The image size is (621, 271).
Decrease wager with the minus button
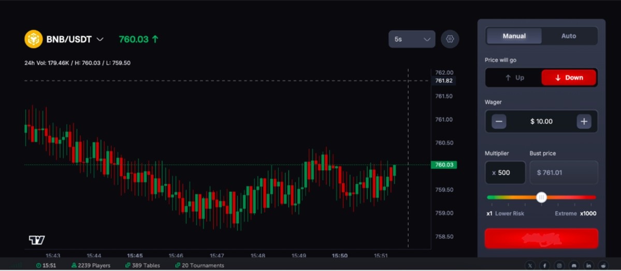click(x=499, y=121)
